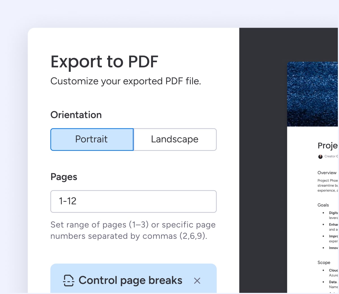Click the Pages label

pyautogui.click(x=64, y=177)
